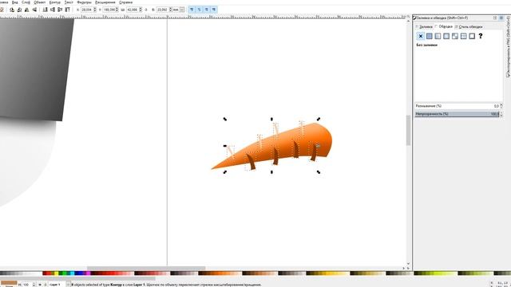Adjust the width value stepper arrows
Viewport: 511px width, 287px height.
(141, 10)
